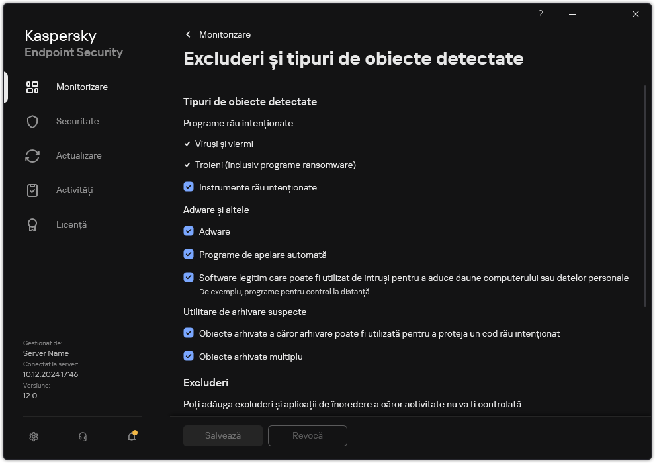Toggle the Software legitim detection checkbox

point(189,278)
